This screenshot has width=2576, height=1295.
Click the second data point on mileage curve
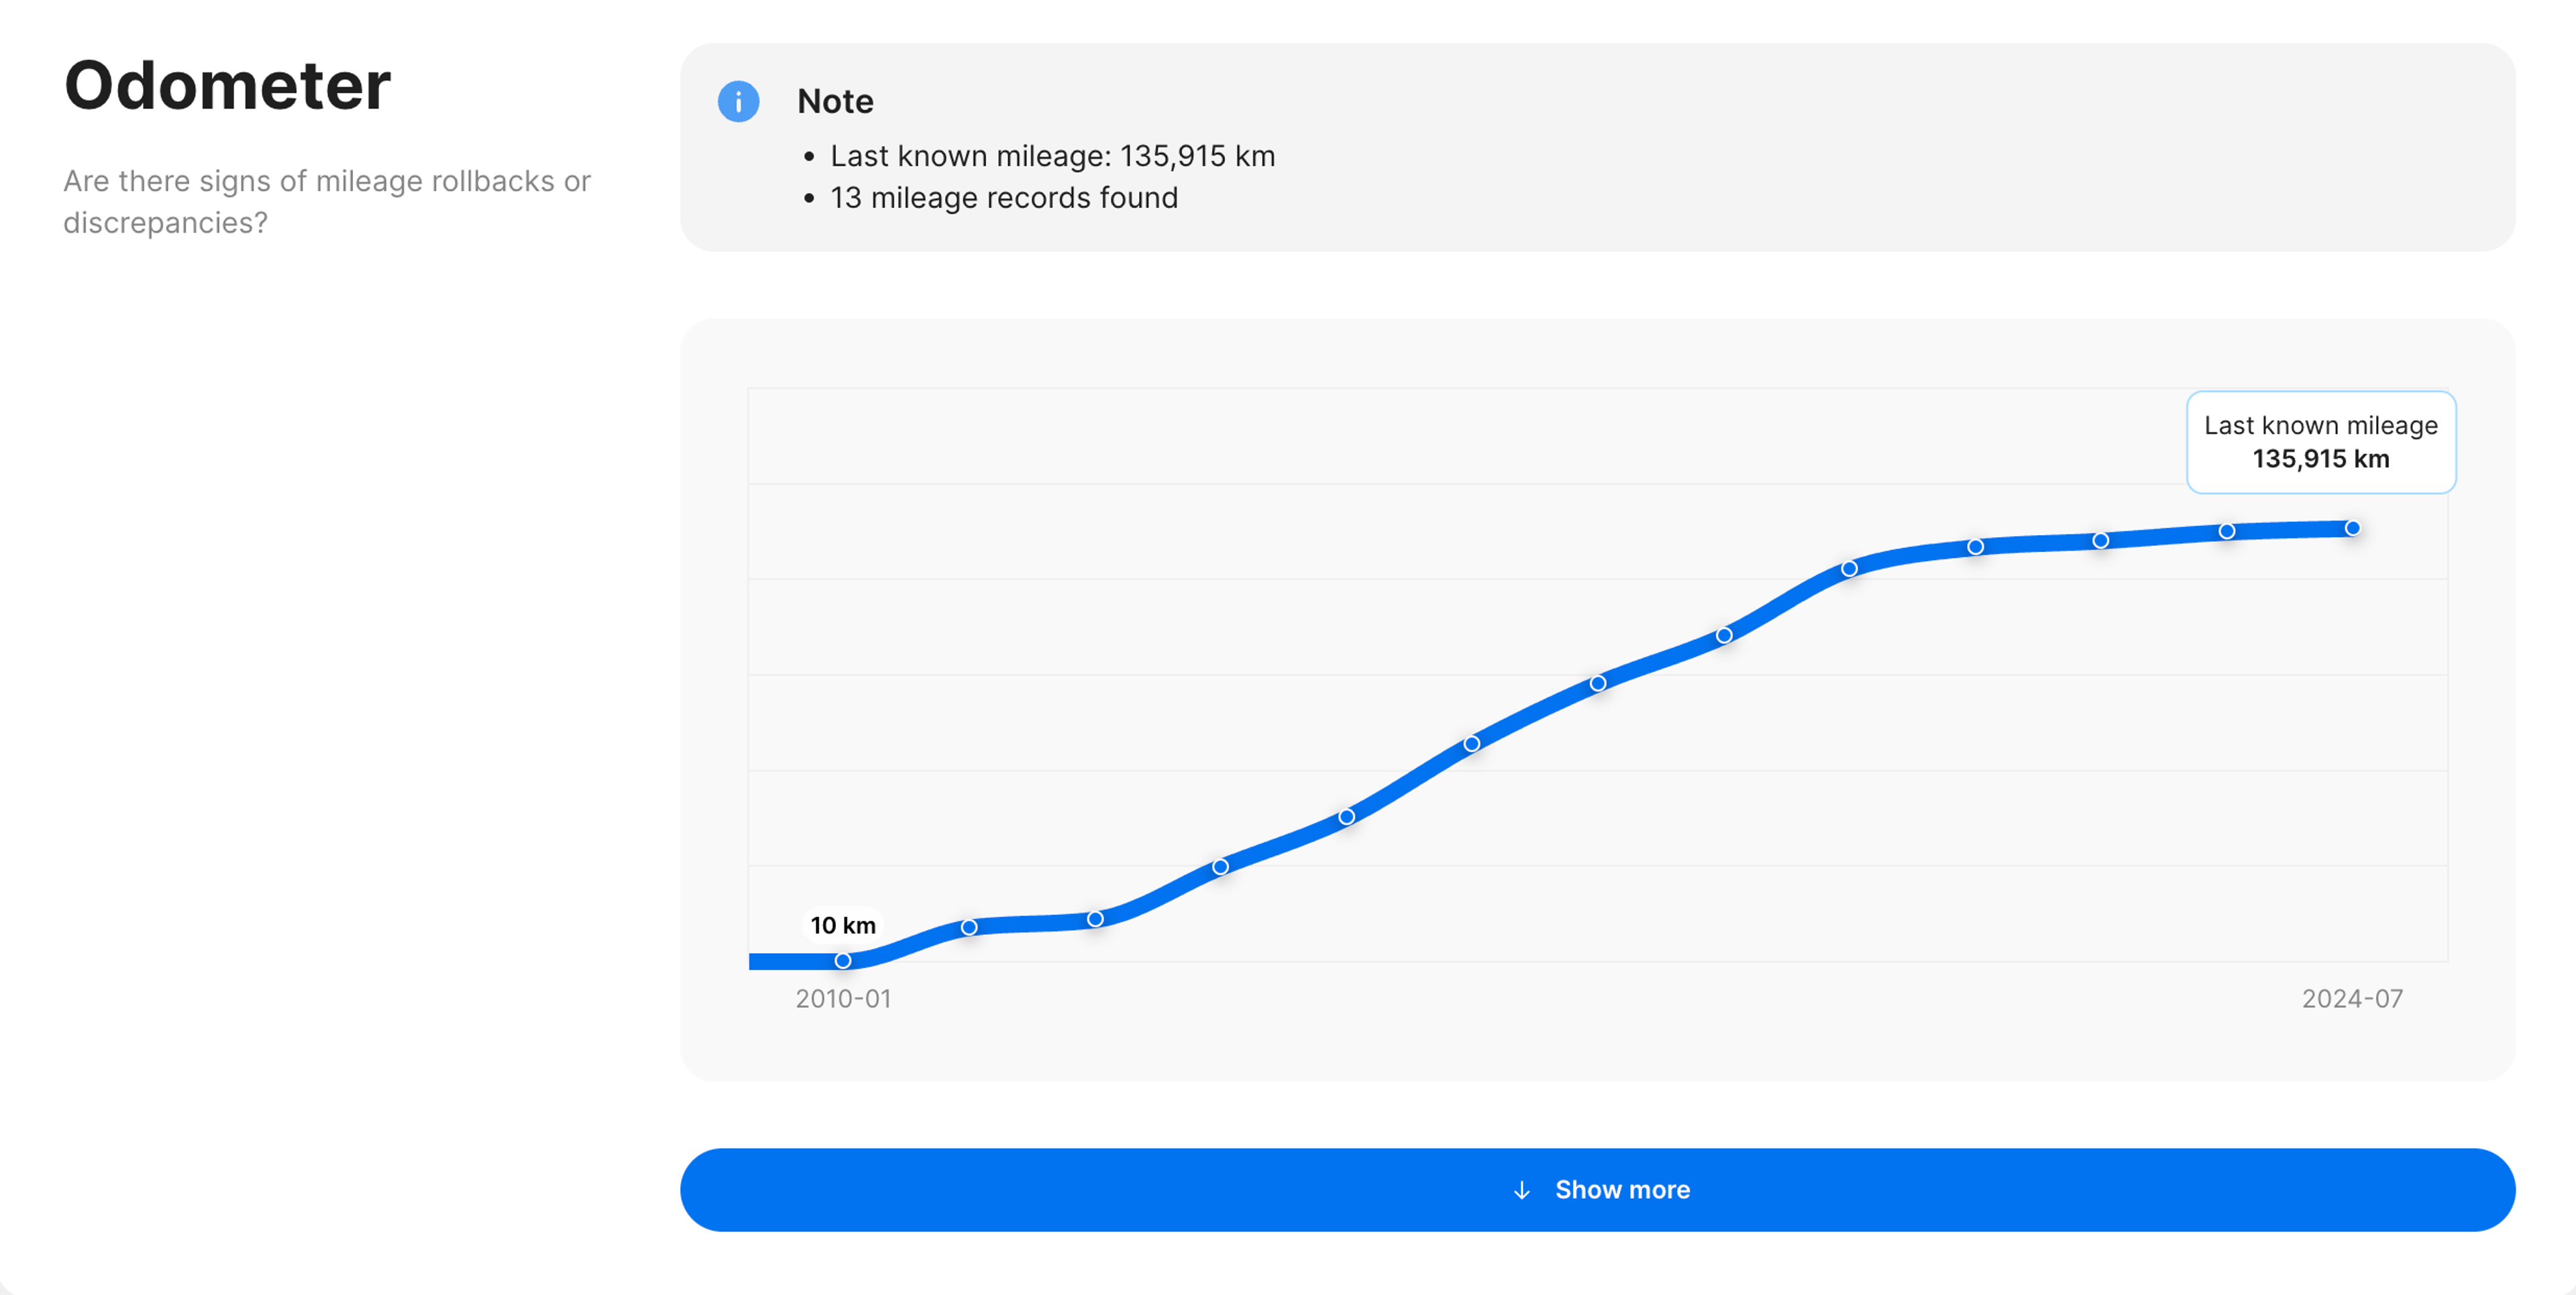969,927
